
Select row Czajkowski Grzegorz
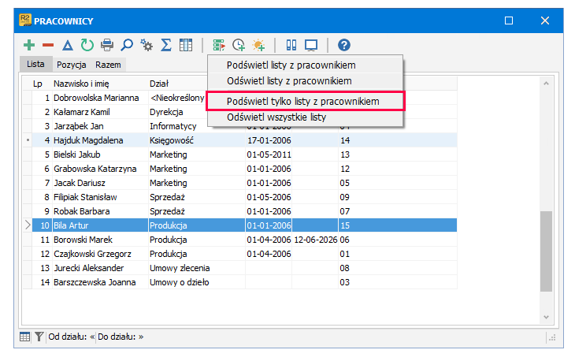click(240, 254)
